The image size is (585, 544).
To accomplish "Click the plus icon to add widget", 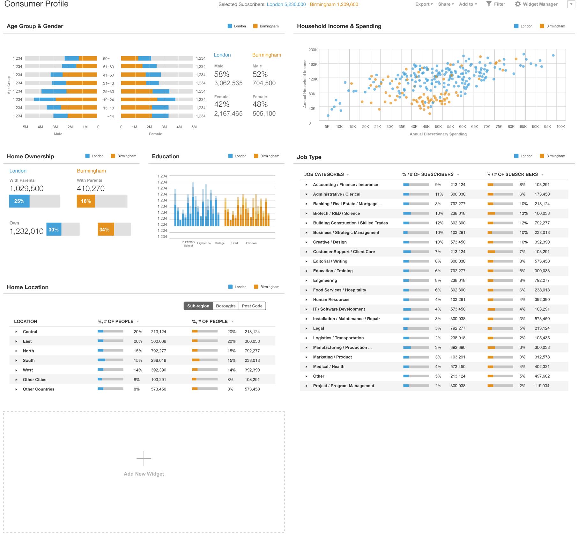I will pos(144,458).
